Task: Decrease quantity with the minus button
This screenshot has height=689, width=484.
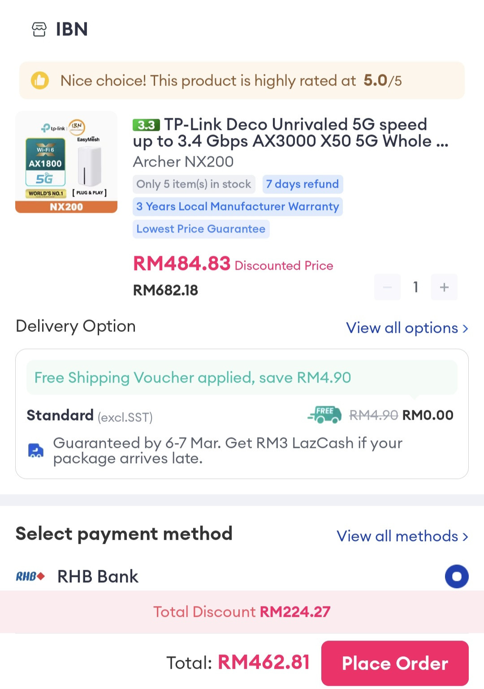Action: (x=388, y=287)
